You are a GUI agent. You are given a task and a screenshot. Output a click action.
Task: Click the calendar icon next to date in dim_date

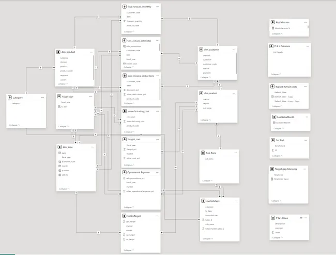59,153
